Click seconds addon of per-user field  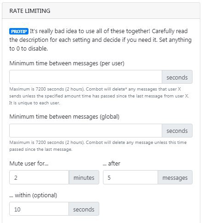tap(177, 77)
